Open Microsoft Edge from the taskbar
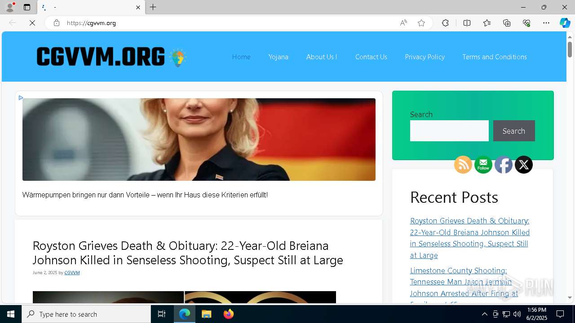The image size is (575, 323). (x=185, y=314)
